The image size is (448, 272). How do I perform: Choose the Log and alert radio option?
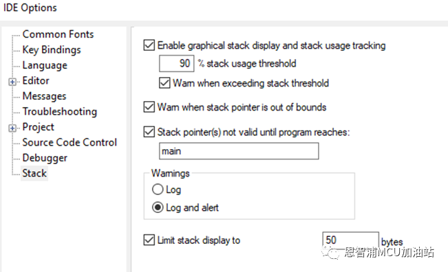[x=158, y=207]
